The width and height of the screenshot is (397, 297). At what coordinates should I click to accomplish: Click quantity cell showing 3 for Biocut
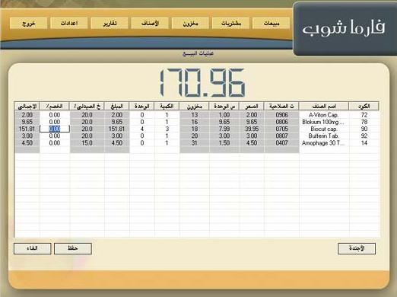[x=167, y=129]
